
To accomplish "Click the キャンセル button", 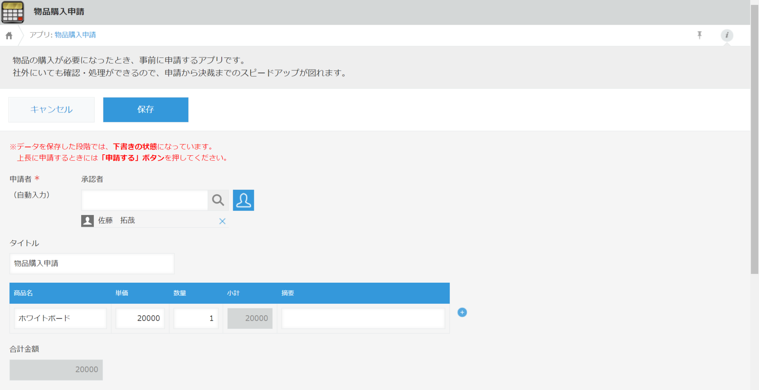I will point(51,110).
